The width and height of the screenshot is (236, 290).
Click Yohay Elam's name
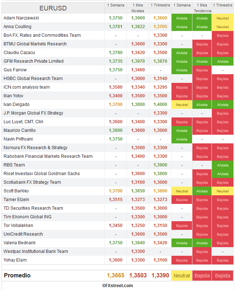pyautogui.click(x=15, y=260)
